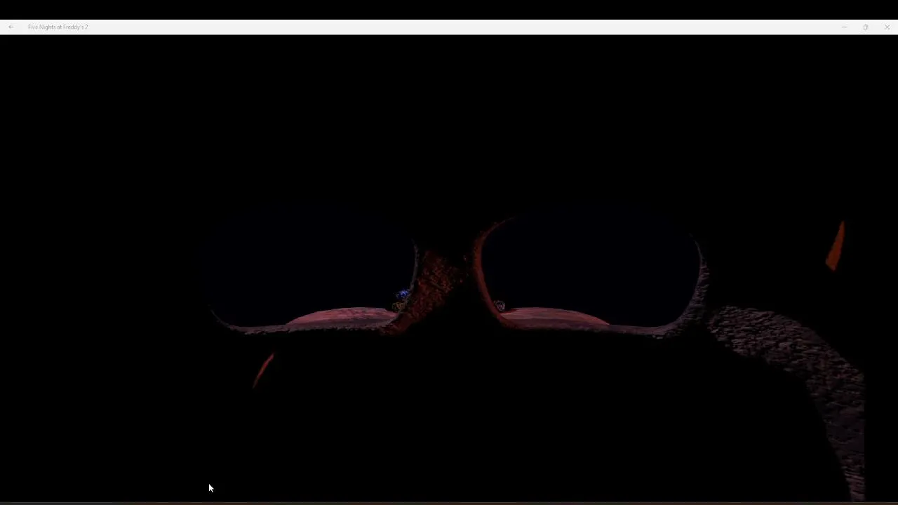Screen dimensions: 898x505
Task: Click the Five Nights at Freddy's 2 title
Action: (58, 27)
